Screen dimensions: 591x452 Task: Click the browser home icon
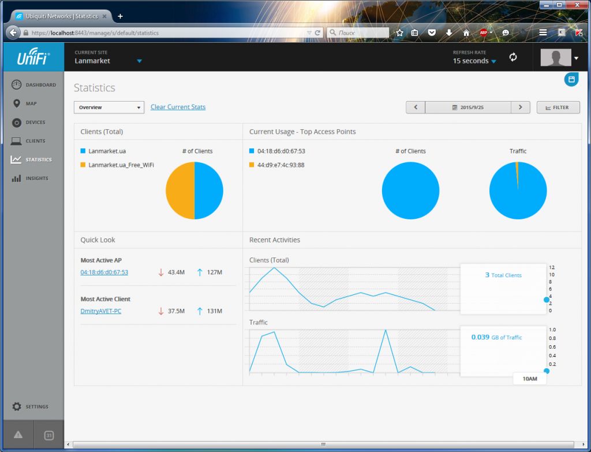(466, 33)
